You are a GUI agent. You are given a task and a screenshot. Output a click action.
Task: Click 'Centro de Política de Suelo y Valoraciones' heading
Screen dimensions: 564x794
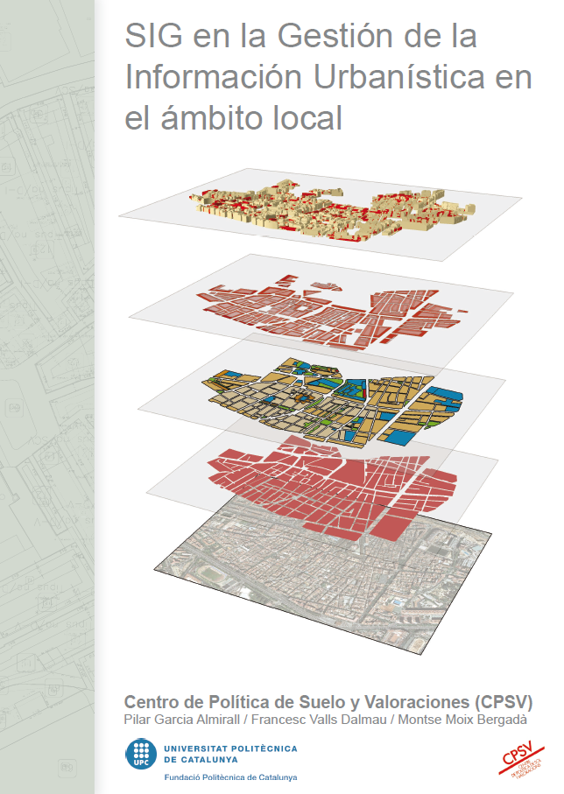pos(298,702)
